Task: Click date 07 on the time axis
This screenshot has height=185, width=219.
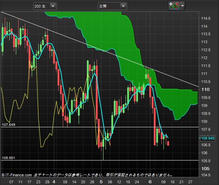Action: click(11, 182)
